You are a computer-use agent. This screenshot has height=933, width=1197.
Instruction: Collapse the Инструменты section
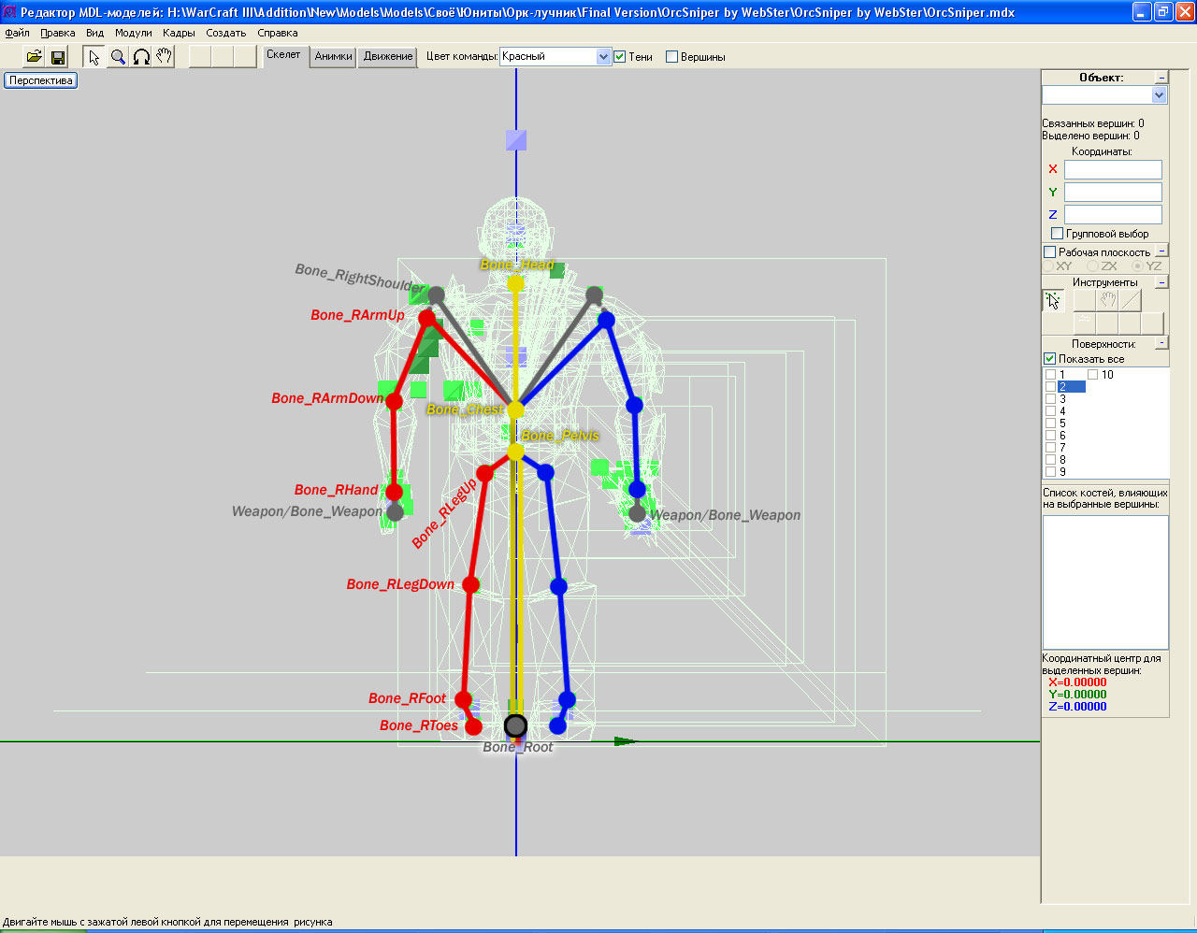click(x=1161, y=282)
